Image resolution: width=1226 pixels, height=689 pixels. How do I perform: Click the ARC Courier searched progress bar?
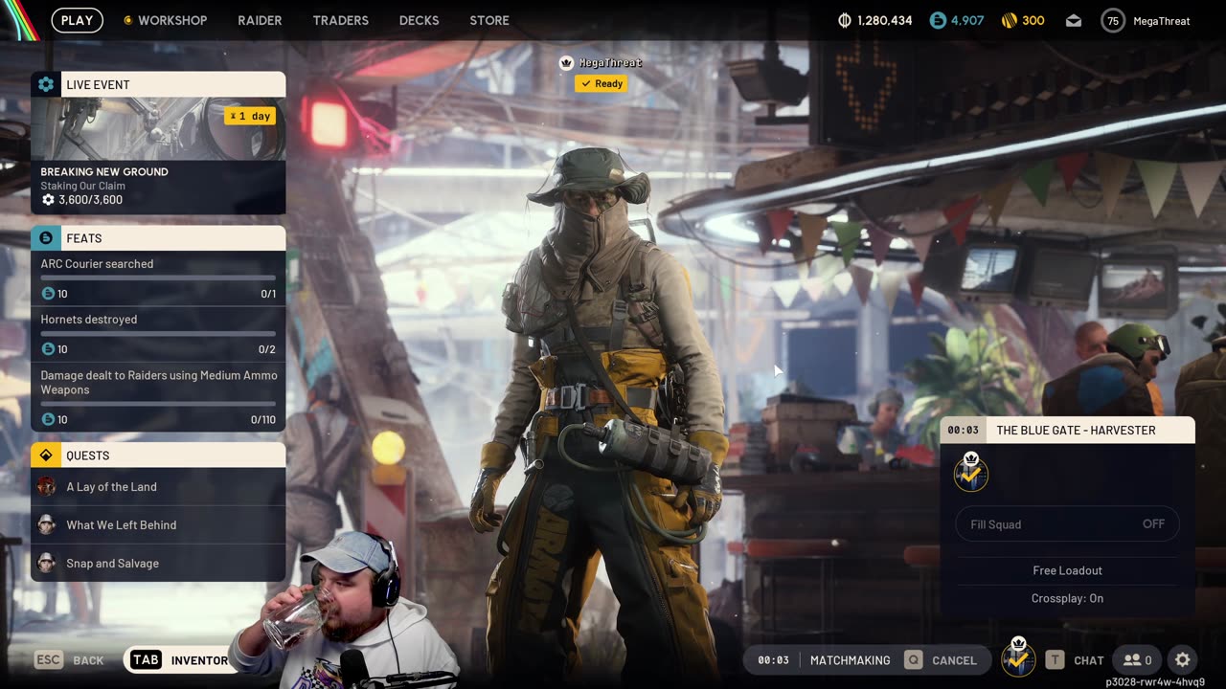pyautogui.click(x=158, y=278)
